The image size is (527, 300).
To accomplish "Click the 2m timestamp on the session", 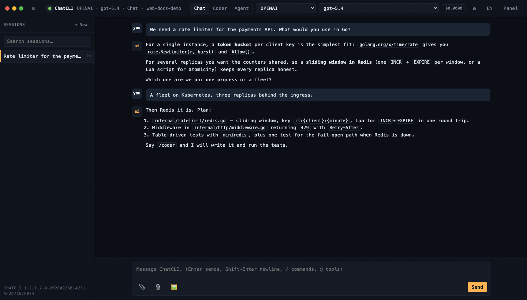I will coord(89,56).
